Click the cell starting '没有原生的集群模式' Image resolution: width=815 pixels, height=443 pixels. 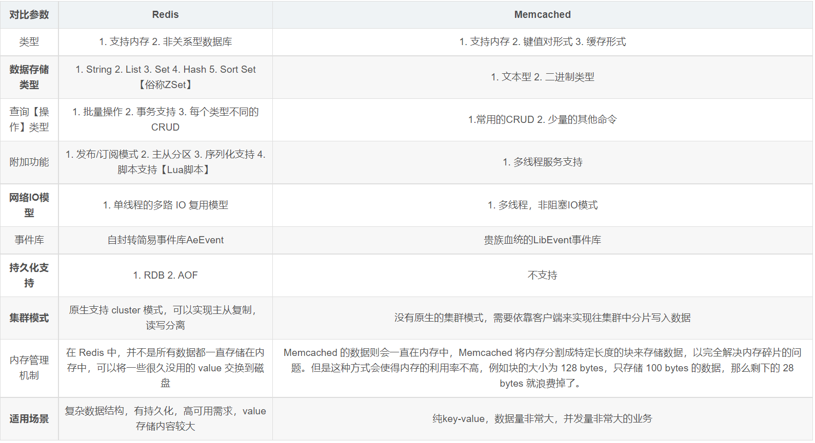tap(542, 318)
